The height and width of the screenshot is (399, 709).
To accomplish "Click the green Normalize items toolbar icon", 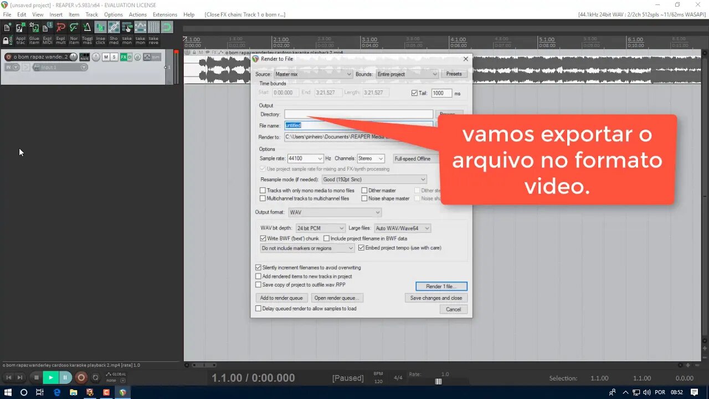I will click(x=74, y=27).
